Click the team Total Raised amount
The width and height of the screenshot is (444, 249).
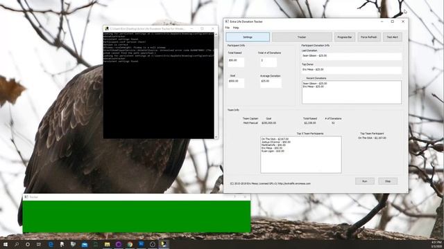310,123
